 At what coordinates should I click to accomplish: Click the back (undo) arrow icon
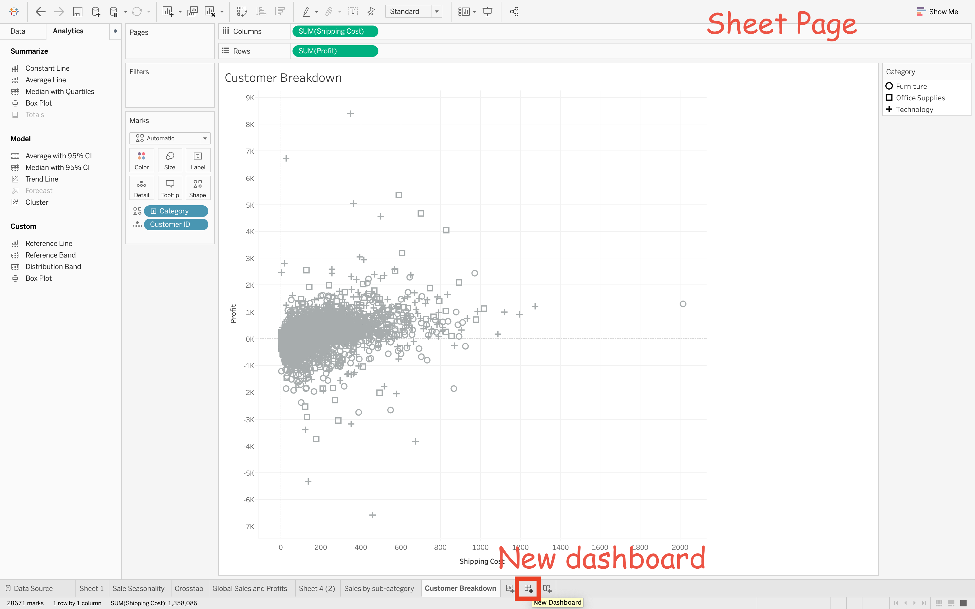coord(40,12)
